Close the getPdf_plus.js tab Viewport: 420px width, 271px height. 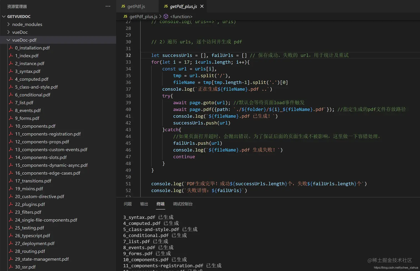click(202, 6)
